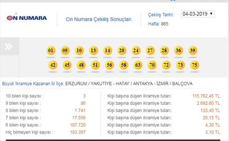The image size is (229, 141).
Task: Click the 115.762,45 TL prize amount
Action: tap(207, 96)
